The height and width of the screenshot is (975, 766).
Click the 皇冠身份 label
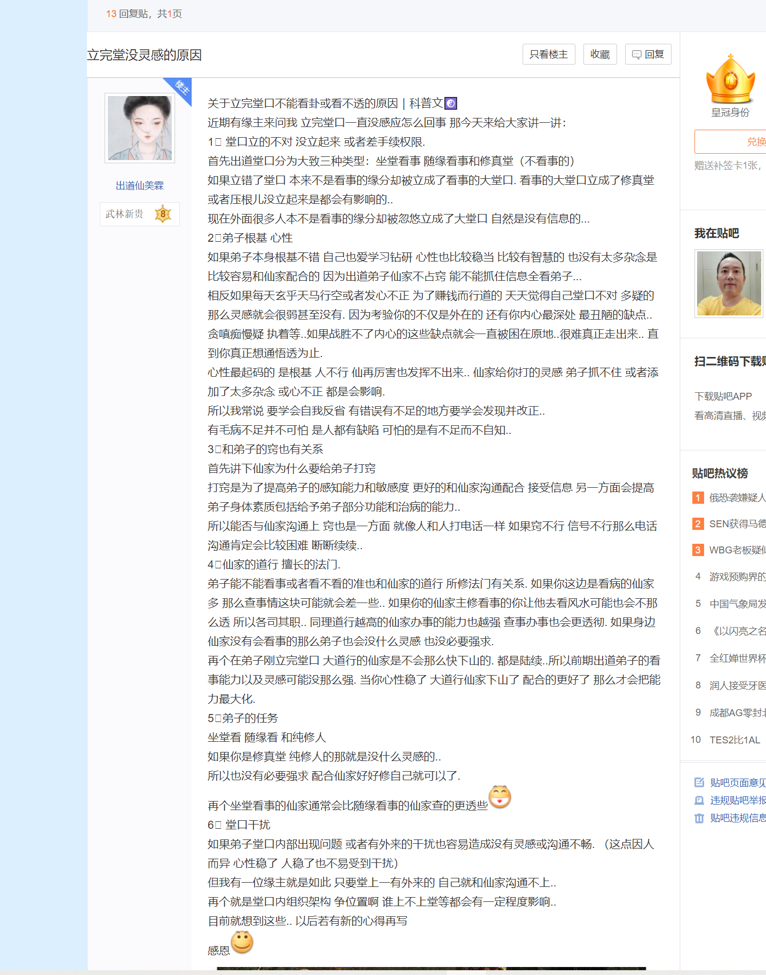coord(730,112)
